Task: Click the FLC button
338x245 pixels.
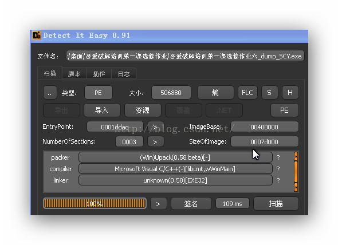Action: pyautogui.click(x=247, y=93)
